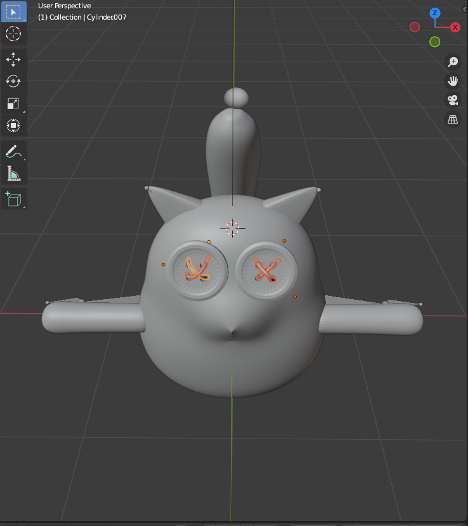
Task: Select the left arm cylinder
Action: [x=93, y=318]
